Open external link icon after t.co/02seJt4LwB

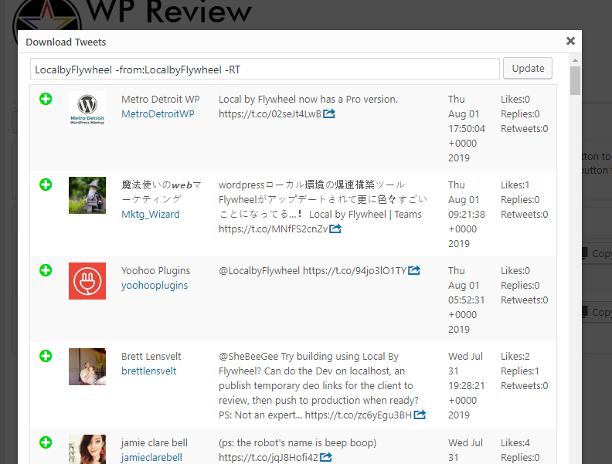pos(329,113)
